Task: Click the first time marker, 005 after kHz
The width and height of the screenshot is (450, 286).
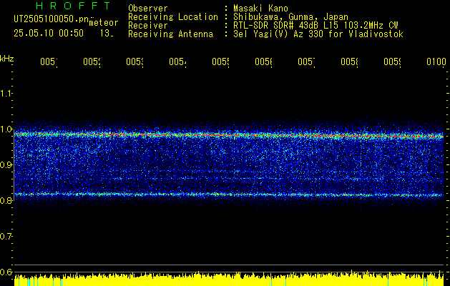Action: coord(49,61)
